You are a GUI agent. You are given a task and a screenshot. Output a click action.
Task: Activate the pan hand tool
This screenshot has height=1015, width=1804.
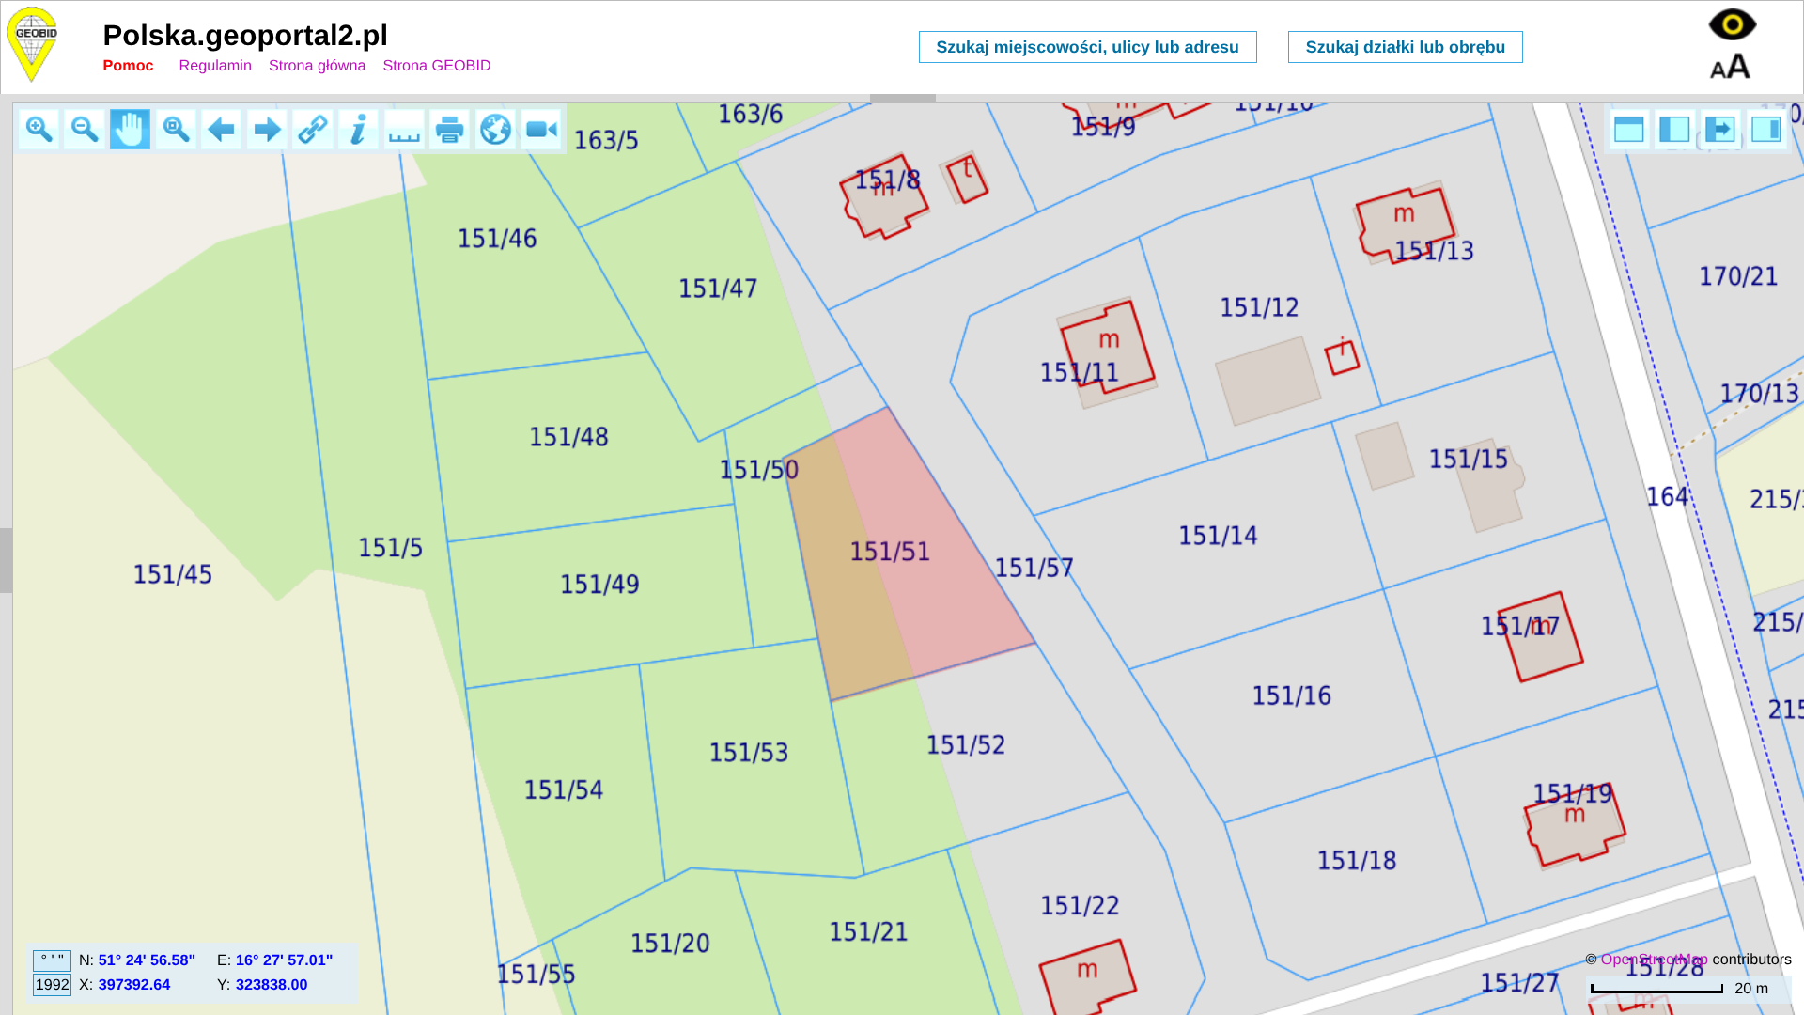click(130, 129)
